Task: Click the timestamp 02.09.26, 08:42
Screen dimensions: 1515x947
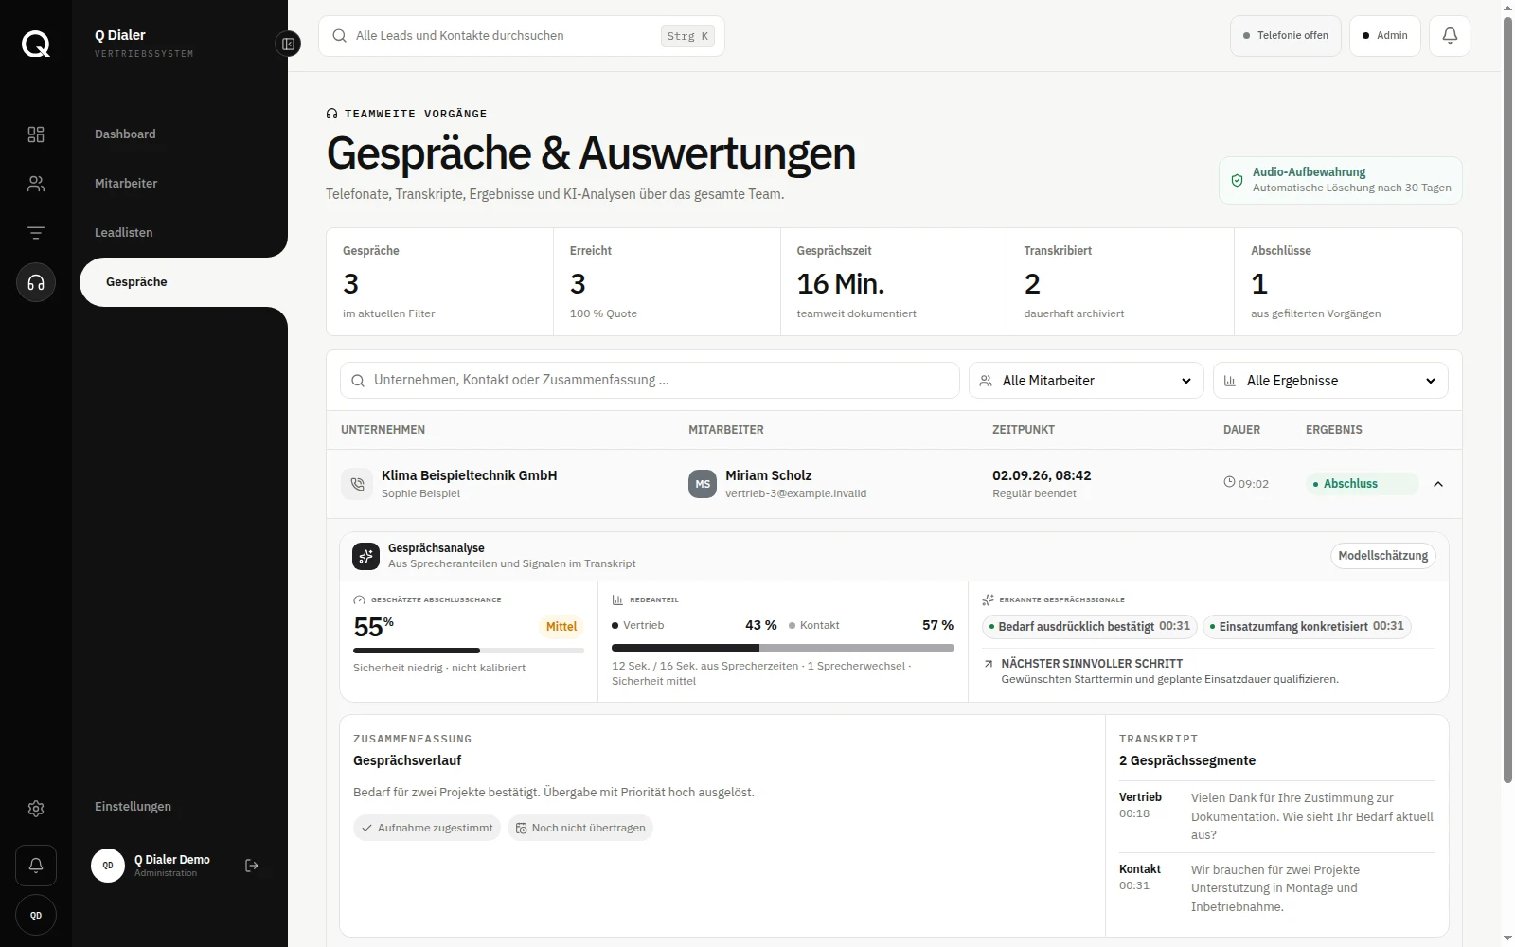Action: tap(1042, 475)
